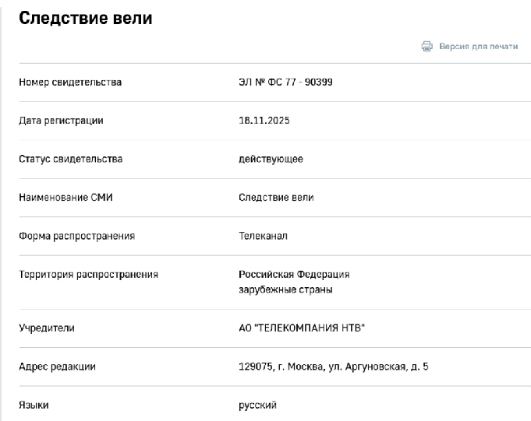Open the 'Версия для печати' link
The width and height of the screenshot is (531, 421).
(479, 46)
